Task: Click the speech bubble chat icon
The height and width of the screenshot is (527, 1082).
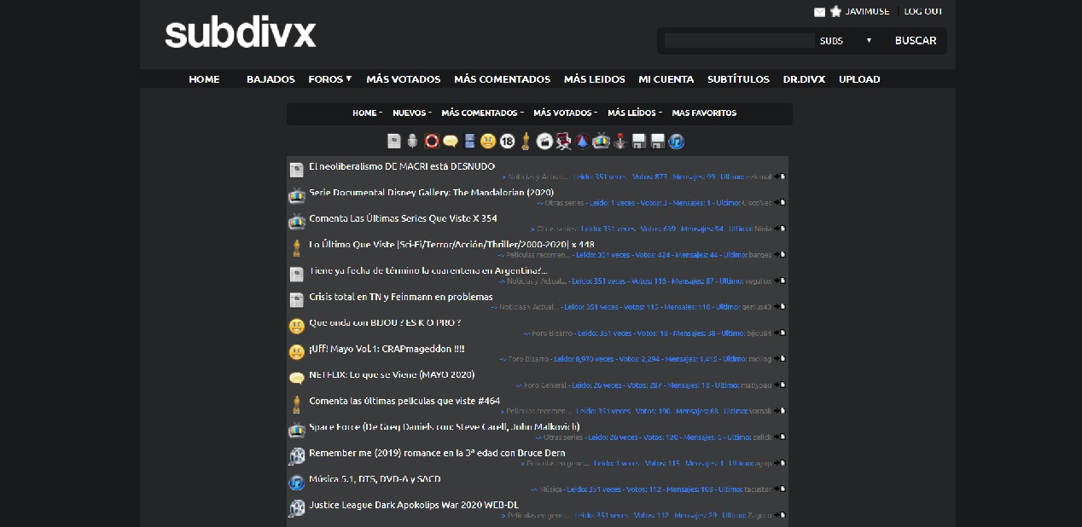Action: 450,141
